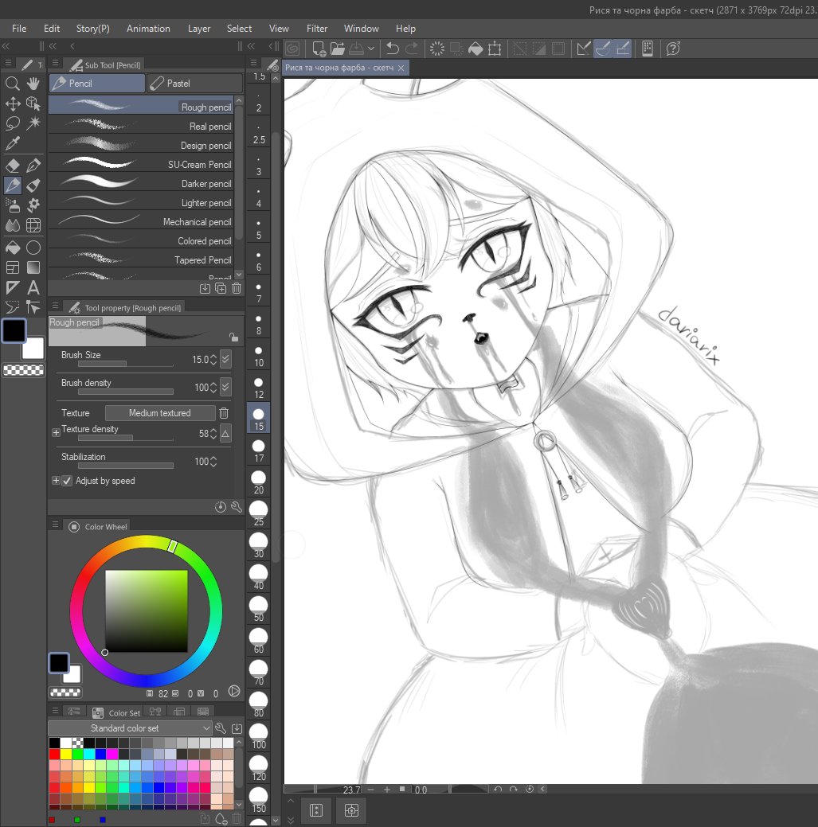Select the Move layer tool
This screenshot has width=818, height=827.
pyautogui.click(x=13, y=103)
